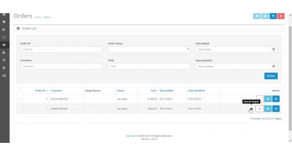Click the Kargo Durum column header
The image size is (292, 156).
93,91
